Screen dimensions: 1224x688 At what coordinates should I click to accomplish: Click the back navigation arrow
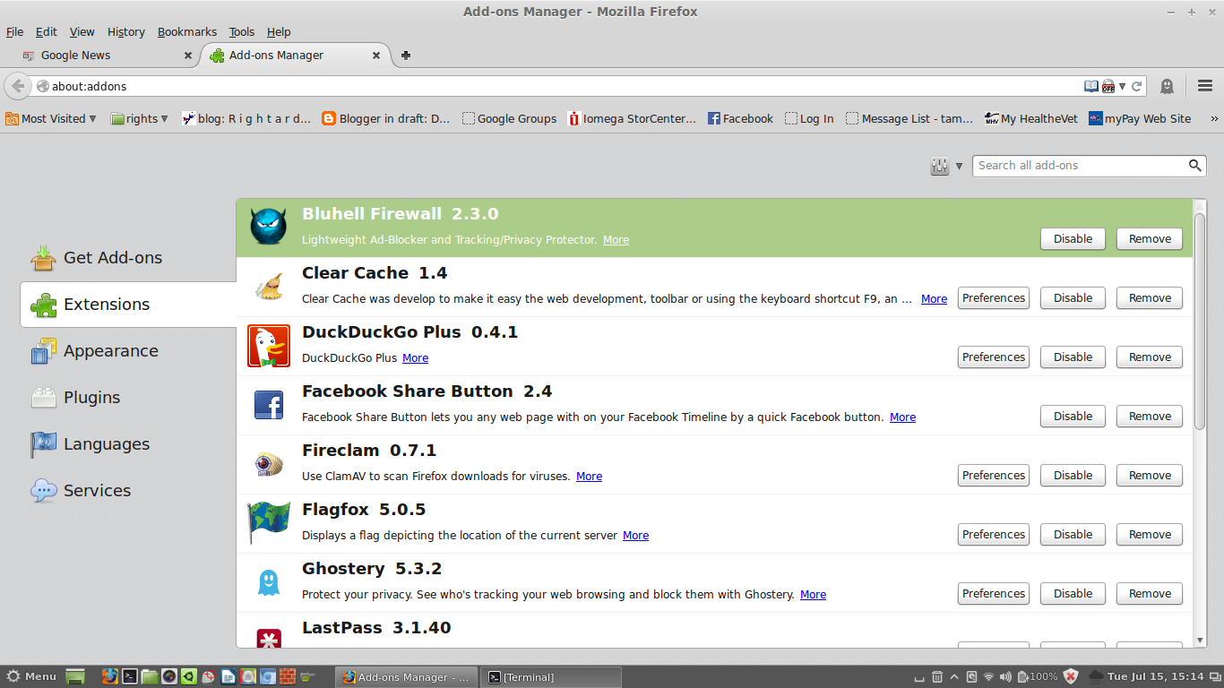pos(17,86)
